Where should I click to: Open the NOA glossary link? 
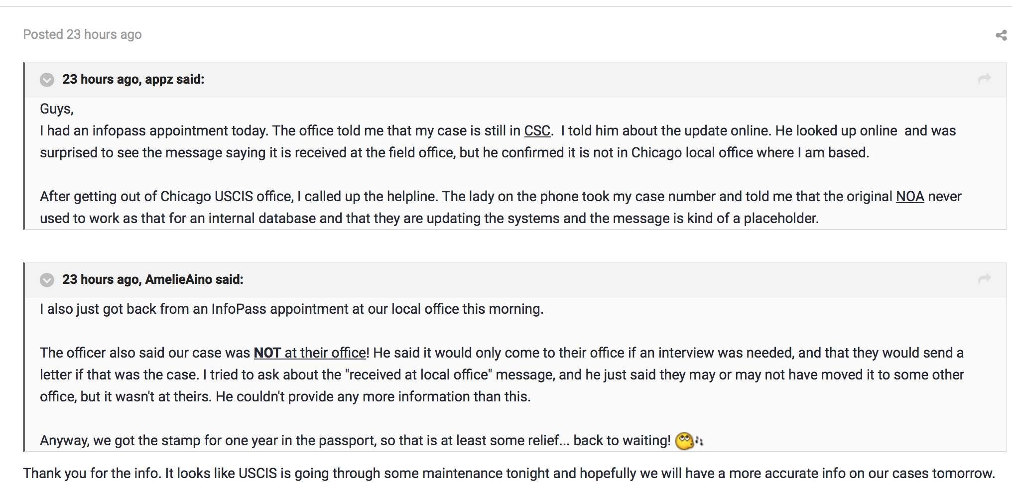click(910, 197)
